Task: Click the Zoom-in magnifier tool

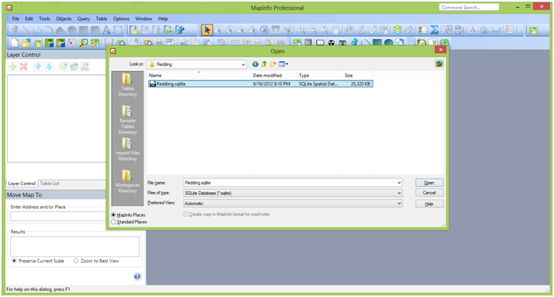Action: (x=301, y=30)
